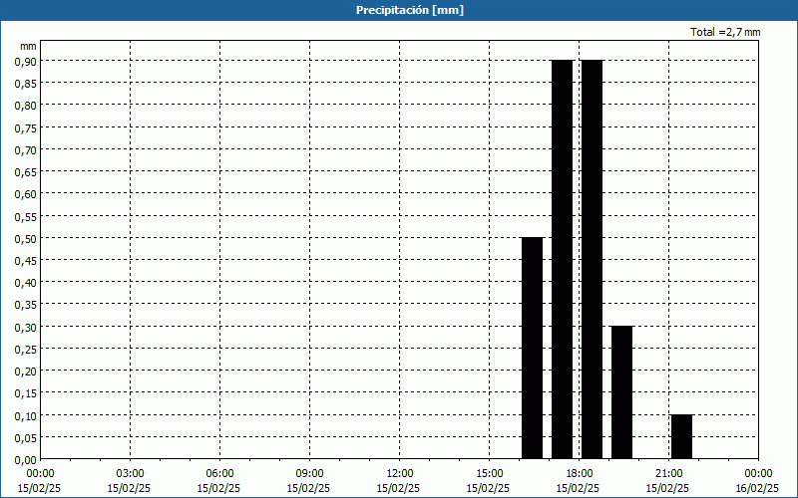This screenshot has height=498, width=798.
Task: Select the 0,50 mm precipitation bar
Action: click(533, 348)
